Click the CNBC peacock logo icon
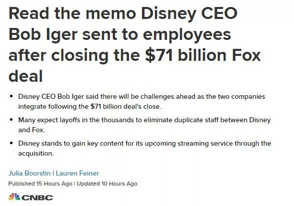The image size is (294, 206). pyautogui.click(x=14, y=197)
